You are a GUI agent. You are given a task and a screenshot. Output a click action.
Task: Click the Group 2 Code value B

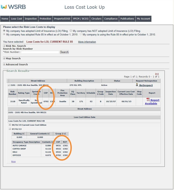101,102
